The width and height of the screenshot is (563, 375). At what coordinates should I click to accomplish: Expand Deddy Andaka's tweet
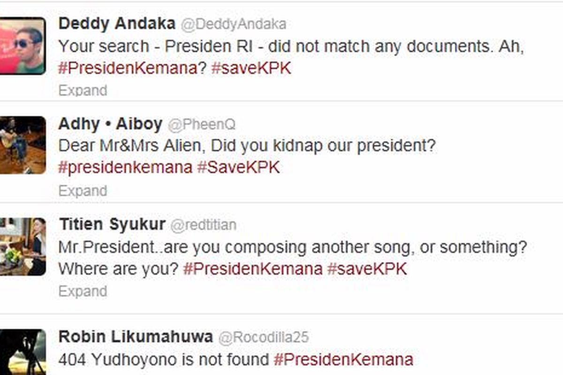[x=83, y=90]
